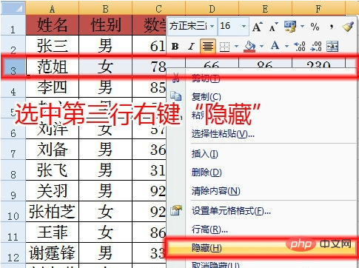Viewport: 359px width, 268px height.
Task: Select row 1 header
Action: [13, 25]
